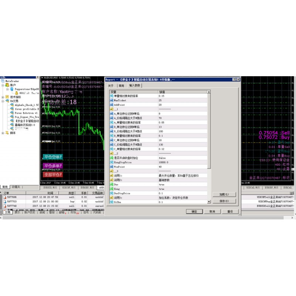296x296 pixels.
Task: Click the 加载(L) load button
Action: [224, 194]
